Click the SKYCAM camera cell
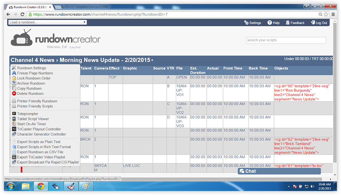This screenshot has width=341, height=195. (x=101, y=168)
